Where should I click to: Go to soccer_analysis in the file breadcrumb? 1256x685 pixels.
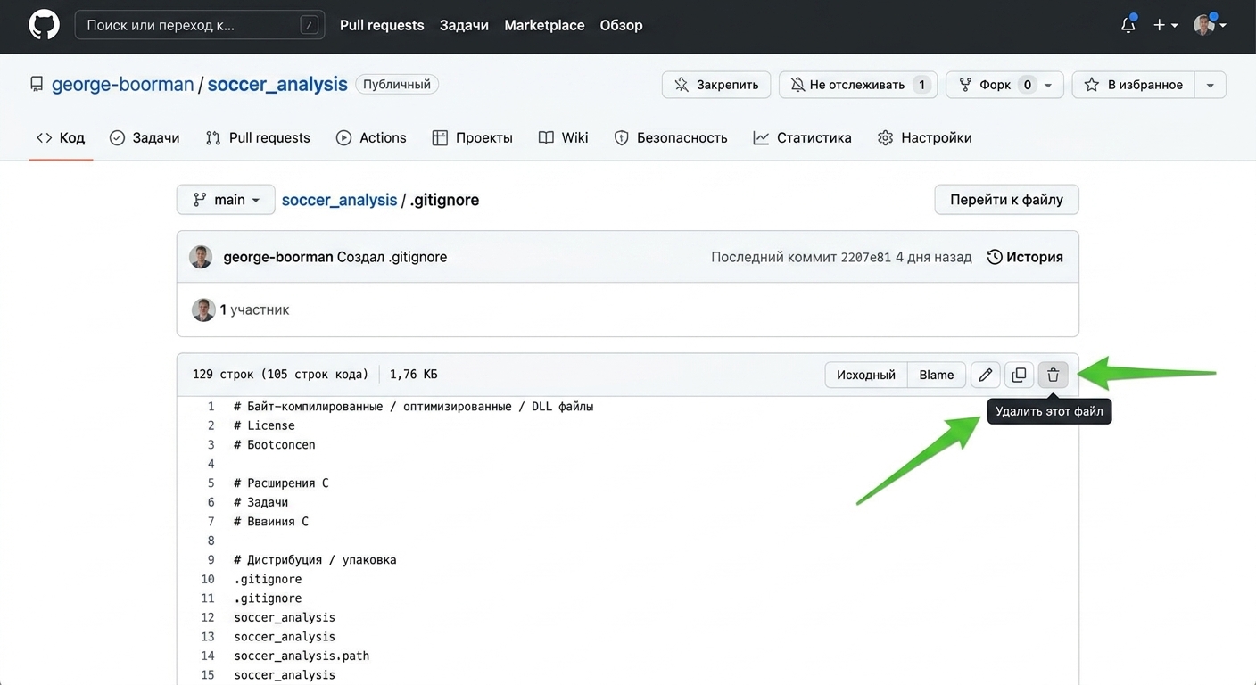[x=339, y=200]
